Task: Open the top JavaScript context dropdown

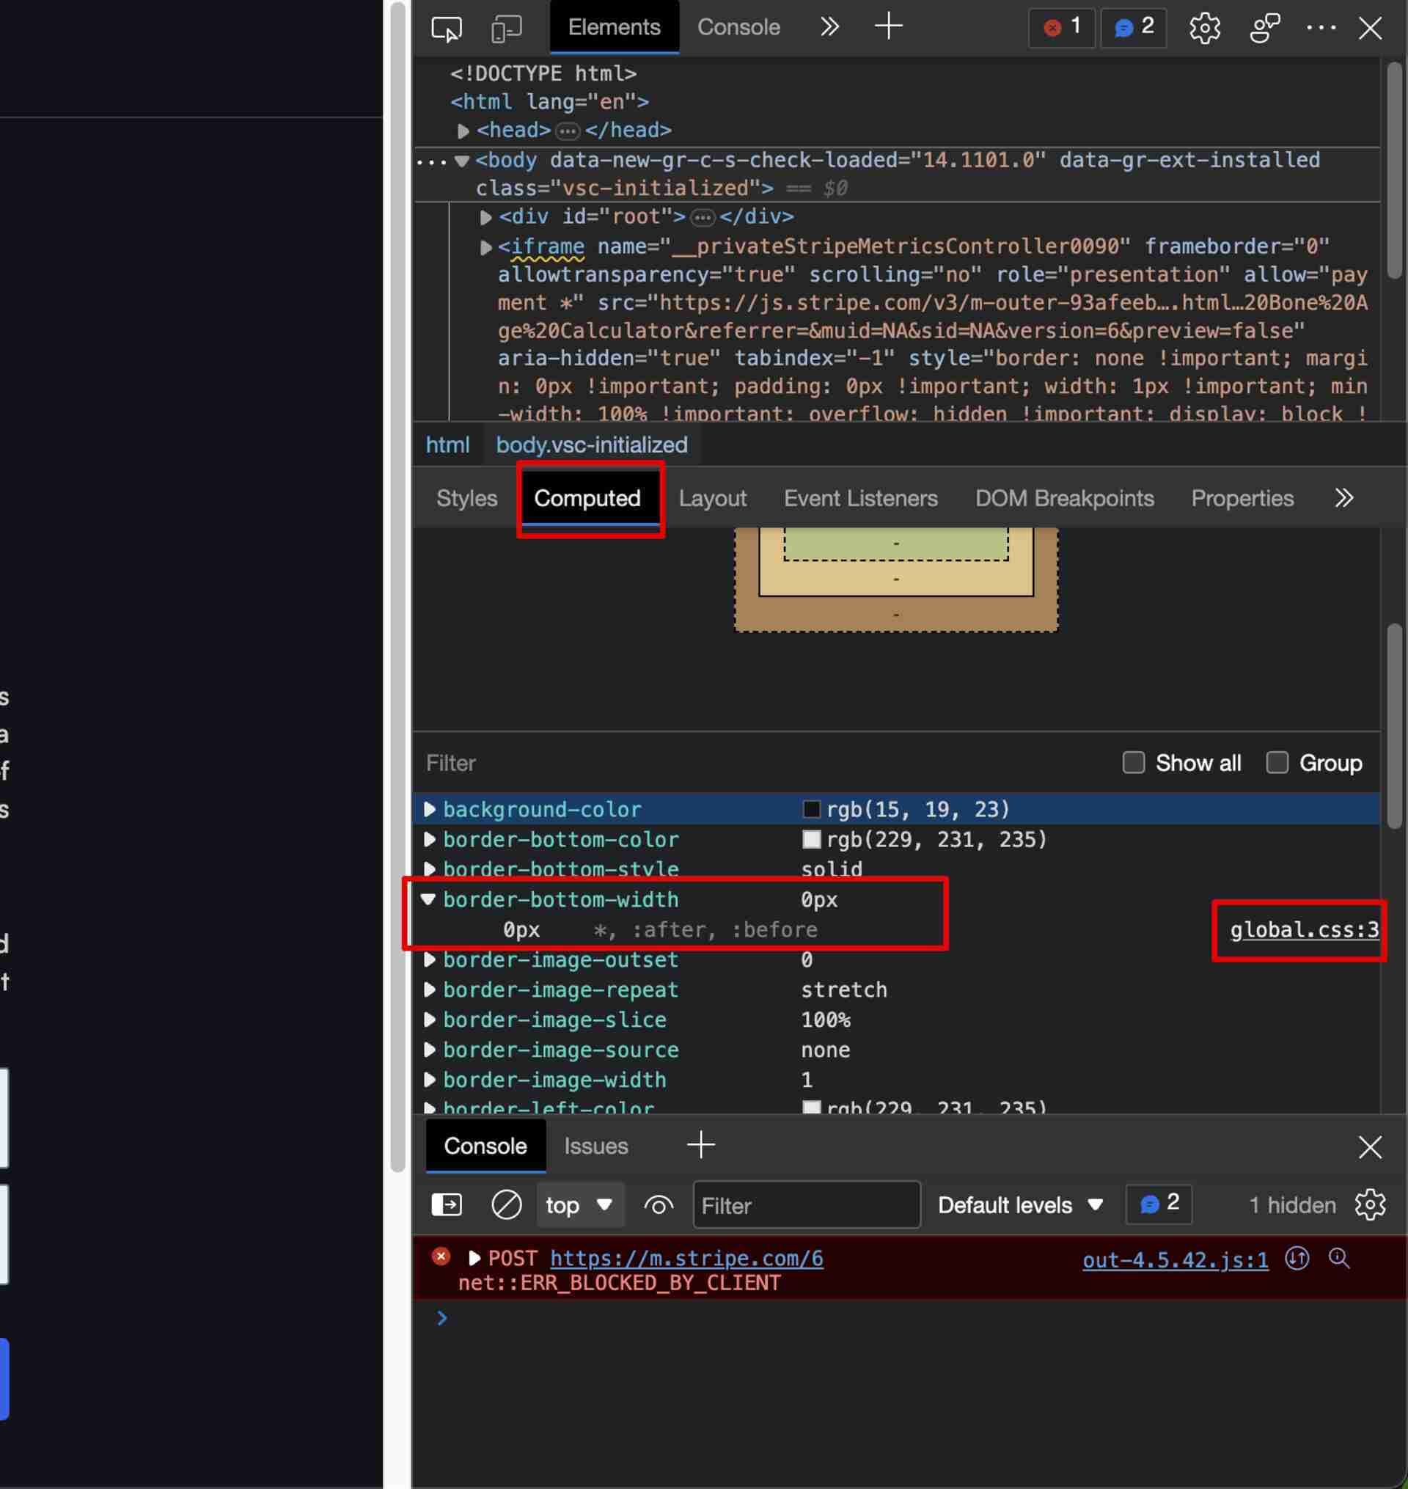Action: point(580,1204)
